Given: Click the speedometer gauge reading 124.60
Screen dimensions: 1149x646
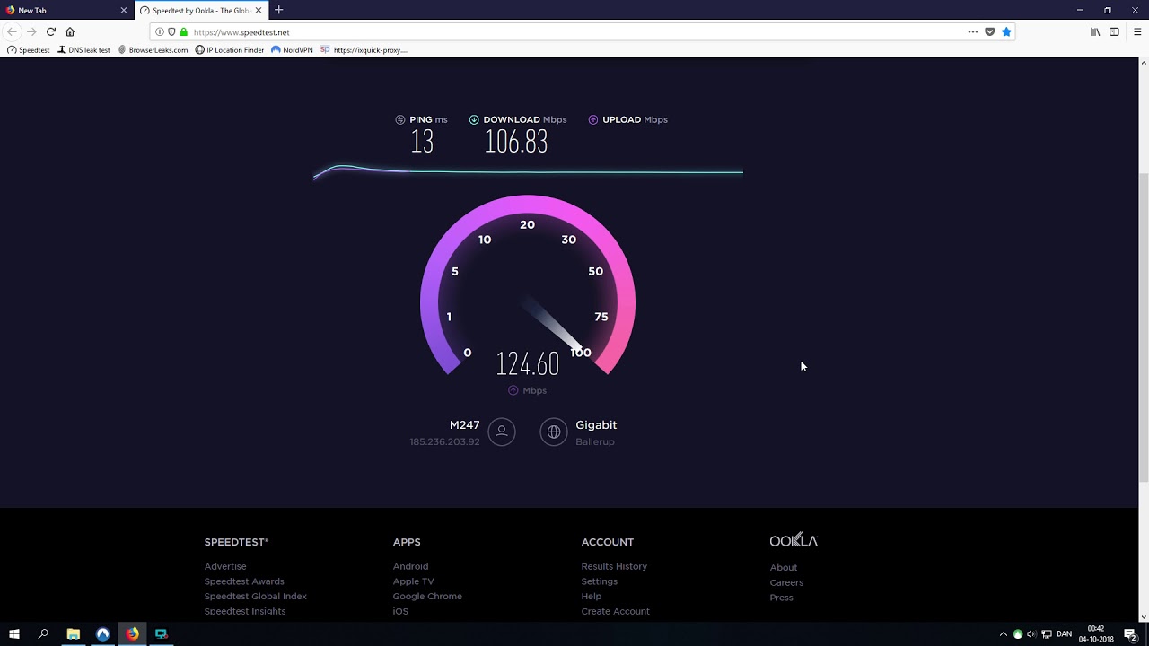Looking at the screenshot, I should [x=528, y=363].
